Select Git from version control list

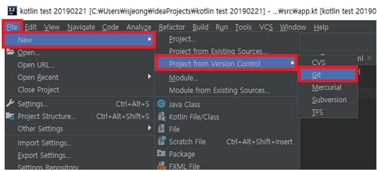click(328, 75)
